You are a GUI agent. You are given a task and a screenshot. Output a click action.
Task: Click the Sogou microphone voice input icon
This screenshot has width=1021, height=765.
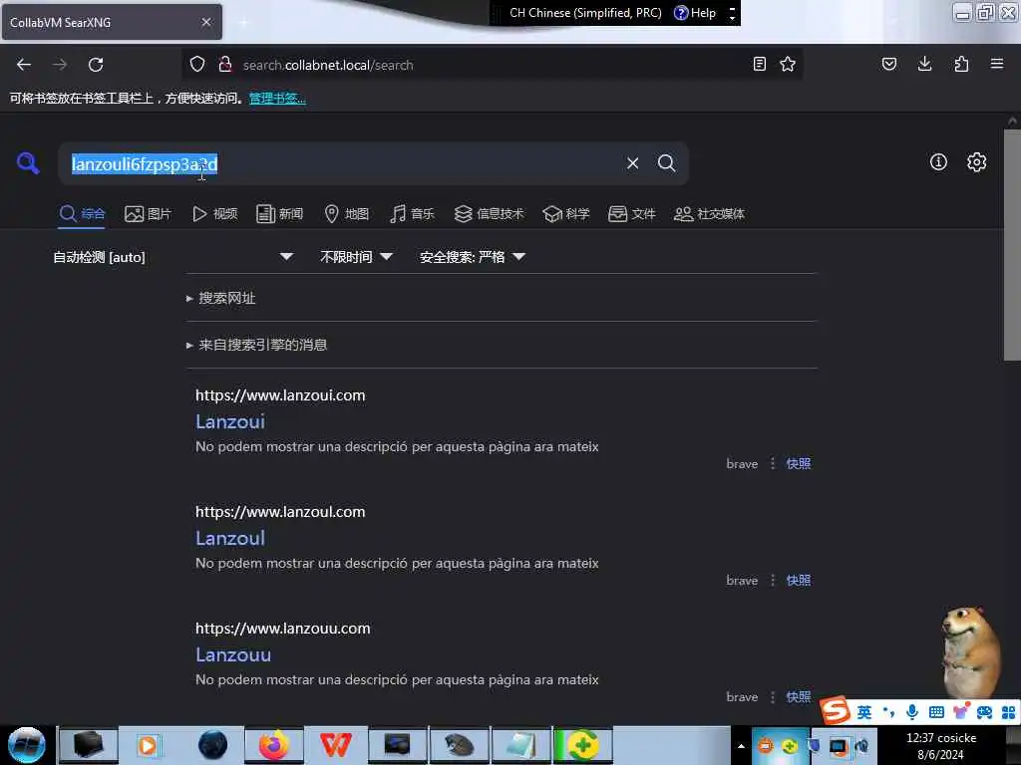click(x=912, y=711)
